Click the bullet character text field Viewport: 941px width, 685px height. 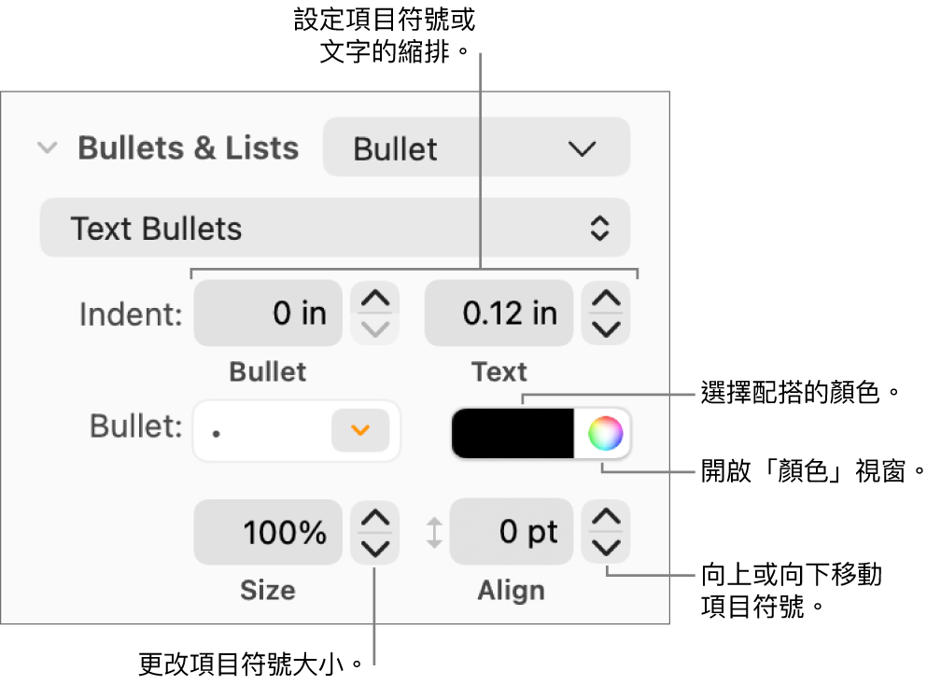[x=261, y=431]
